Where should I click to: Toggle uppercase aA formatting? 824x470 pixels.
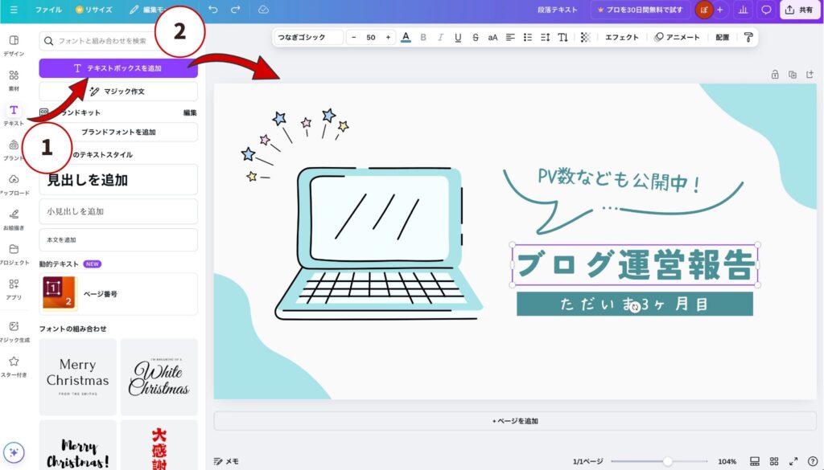coord(492,37)
